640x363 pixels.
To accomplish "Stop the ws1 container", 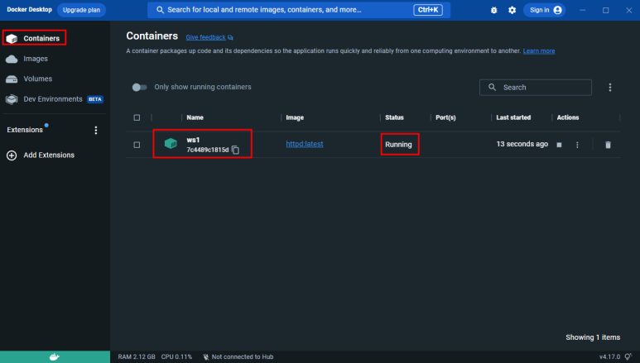I will (559, 145).
